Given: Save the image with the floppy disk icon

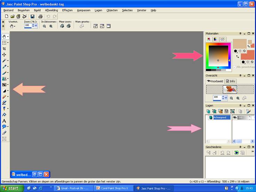Looking at the screenshot, I should coord(32,16).
